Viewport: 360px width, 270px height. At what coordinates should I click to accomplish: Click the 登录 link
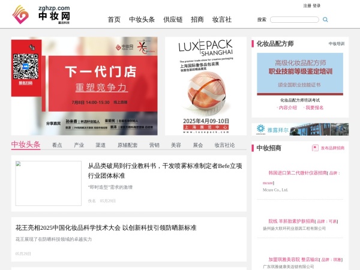[316, 6]
